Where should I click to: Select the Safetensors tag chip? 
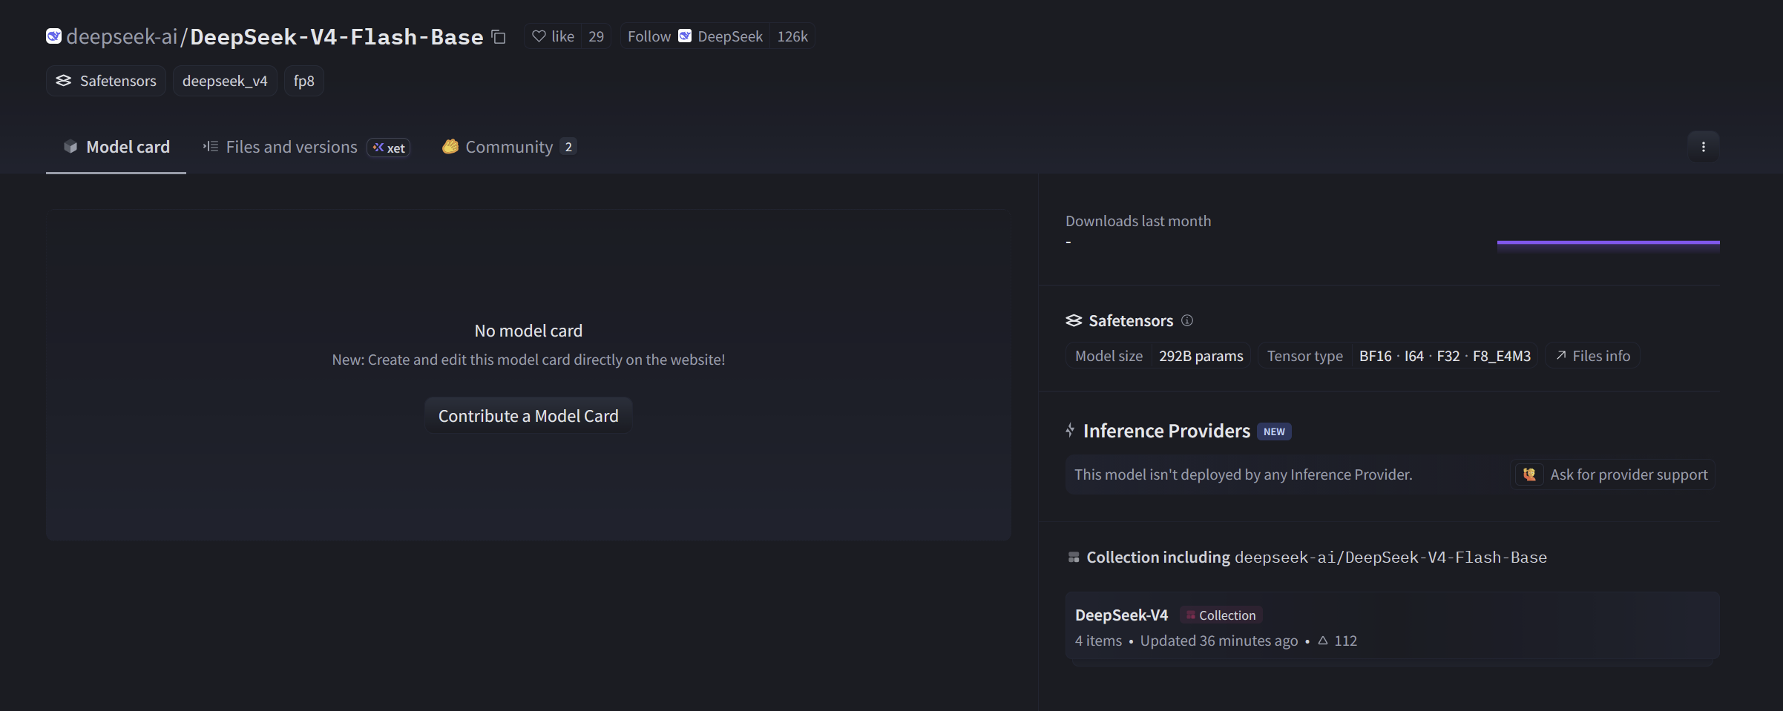pyautogui.click(x=106, y=81)
